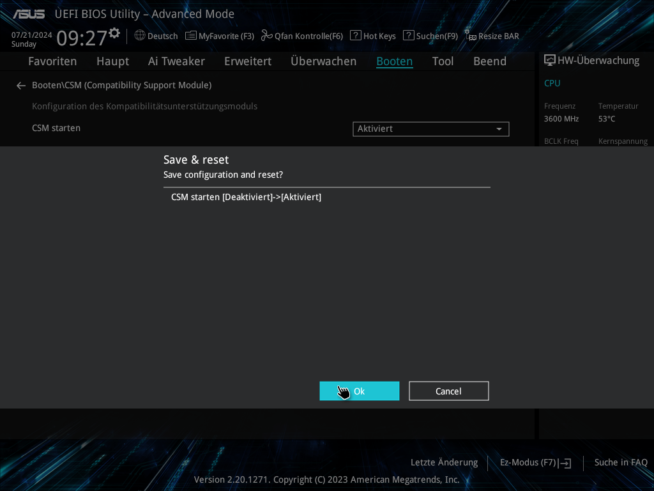Open the Tool tab
Screen dimensions: 654x491
coord(443,61)
